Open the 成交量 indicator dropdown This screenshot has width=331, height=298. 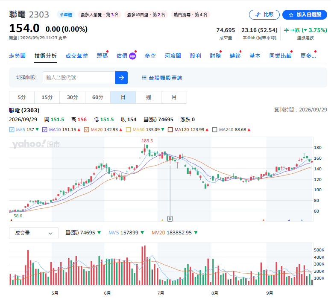point(34,233)
